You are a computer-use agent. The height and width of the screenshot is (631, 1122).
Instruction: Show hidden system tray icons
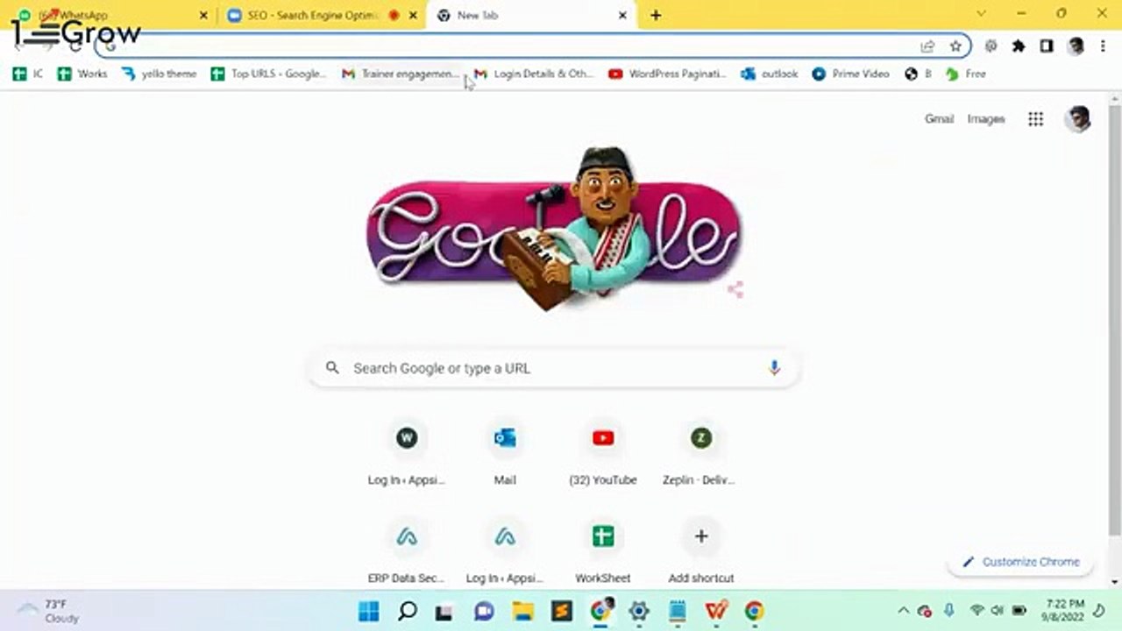pos(903,611)
